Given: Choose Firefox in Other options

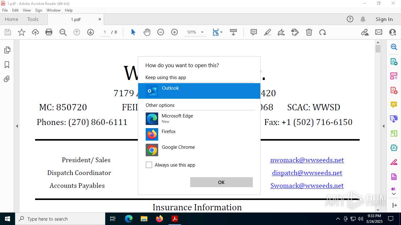Looking at the screenshot, I should coord(199,134).
